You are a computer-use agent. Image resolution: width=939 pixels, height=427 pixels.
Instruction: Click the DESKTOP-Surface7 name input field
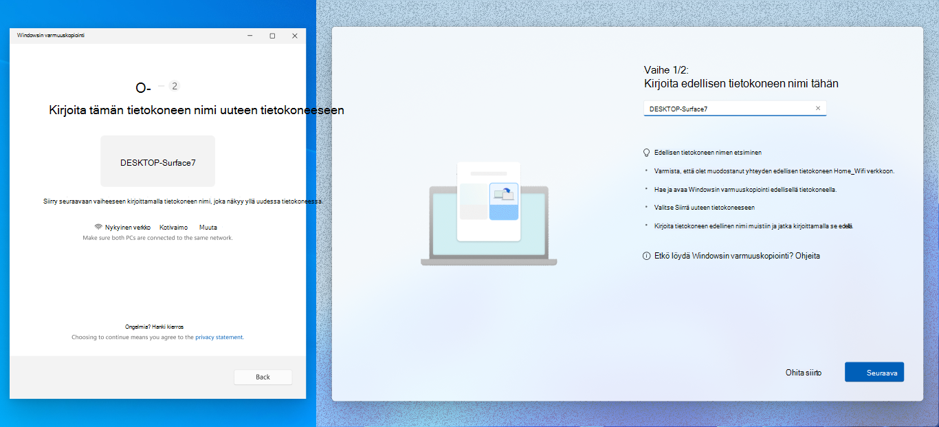(x=735, y=109)
